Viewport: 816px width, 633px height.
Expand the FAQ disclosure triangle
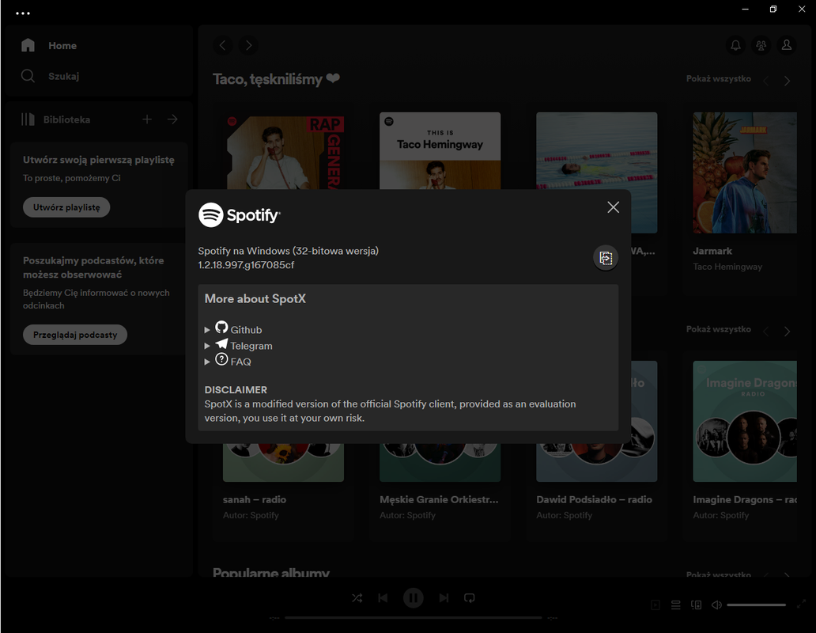pos(207,362)
